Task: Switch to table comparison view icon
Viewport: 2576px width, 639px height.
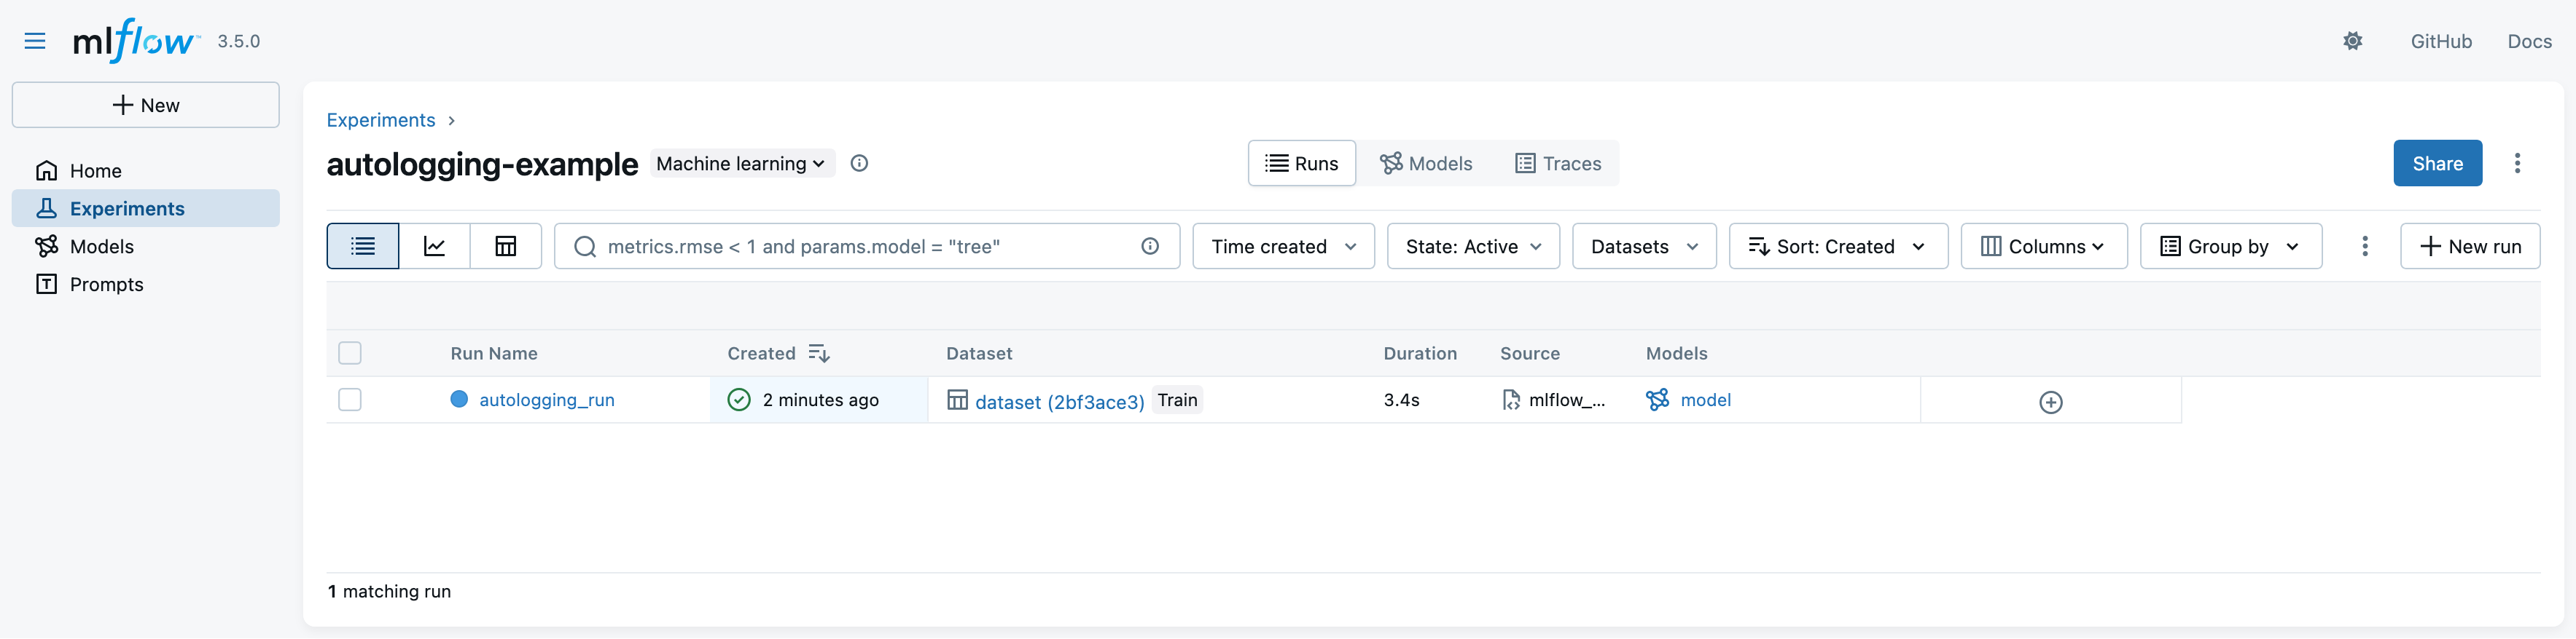Action: point(506,247)
